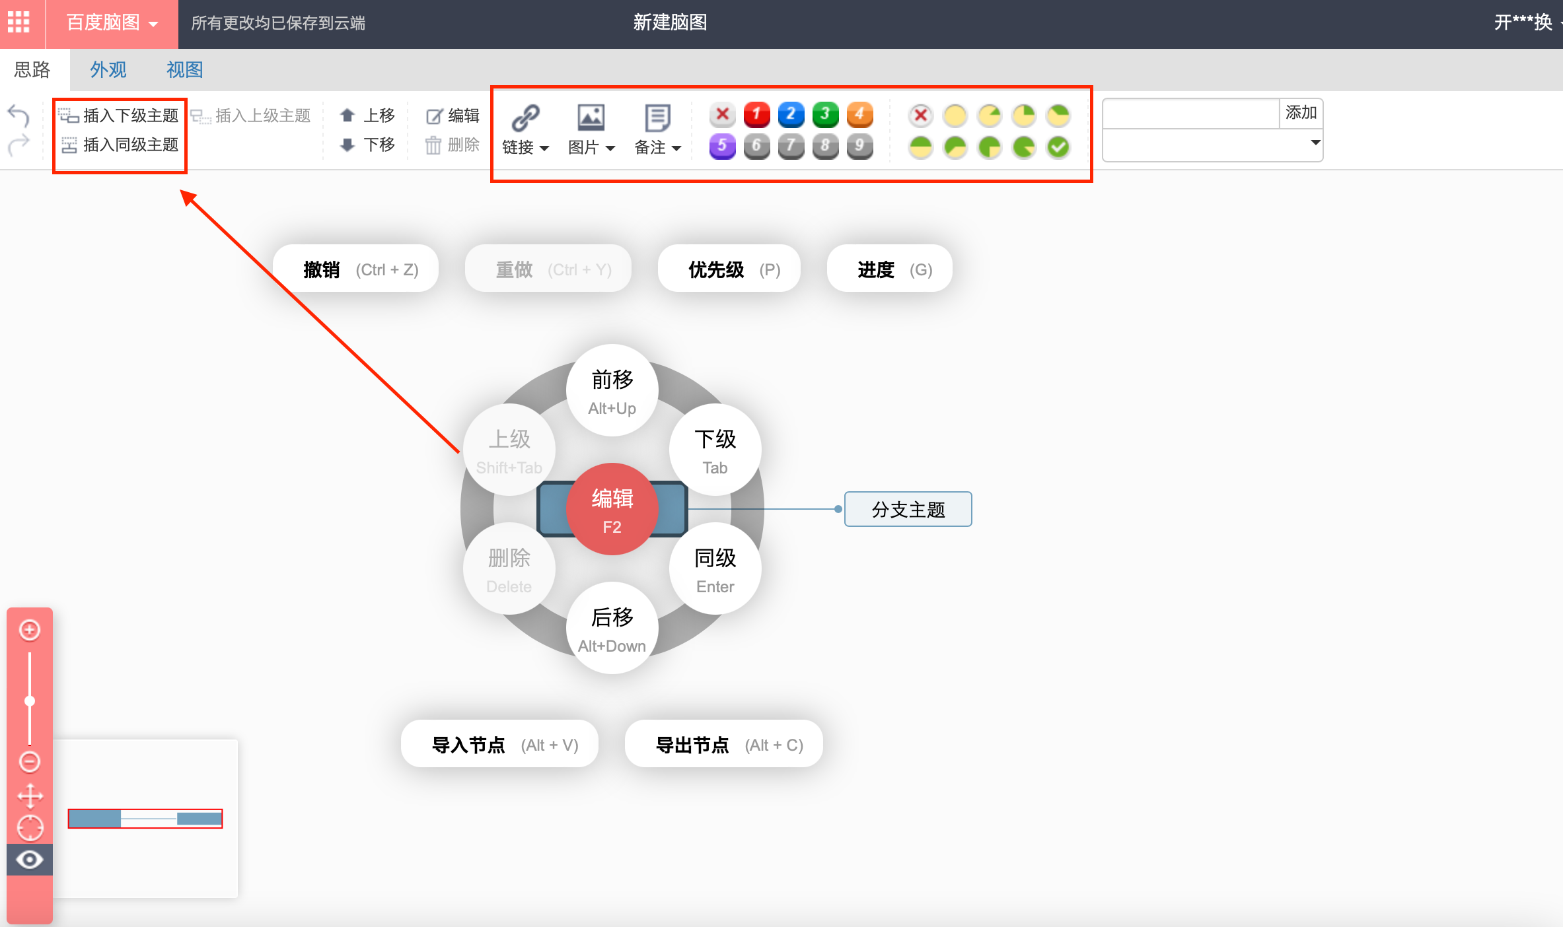Click the 链接 chain icon

point(526,118)
